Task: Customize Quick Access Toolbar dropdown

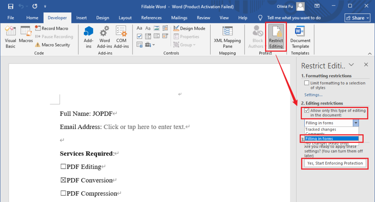Action: [x=45, y=7]
